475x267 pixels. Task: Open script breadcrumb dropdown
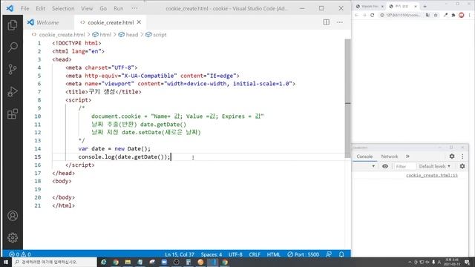(x=156, y=35)
